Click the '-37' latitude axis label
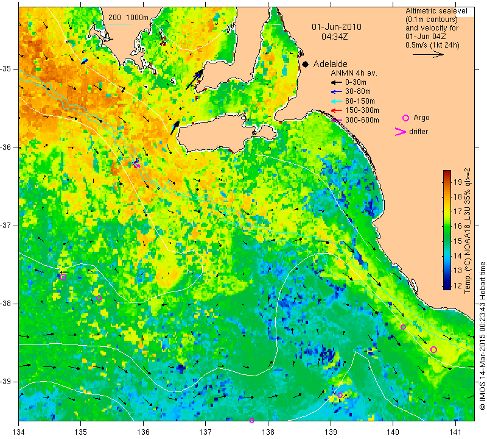Image resolution: width=487 pixels, height=439 pixels. click(6, 225)
